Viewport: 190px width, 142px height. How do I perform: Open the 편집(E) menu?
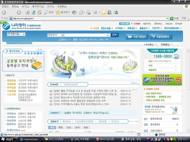[15, 6]
